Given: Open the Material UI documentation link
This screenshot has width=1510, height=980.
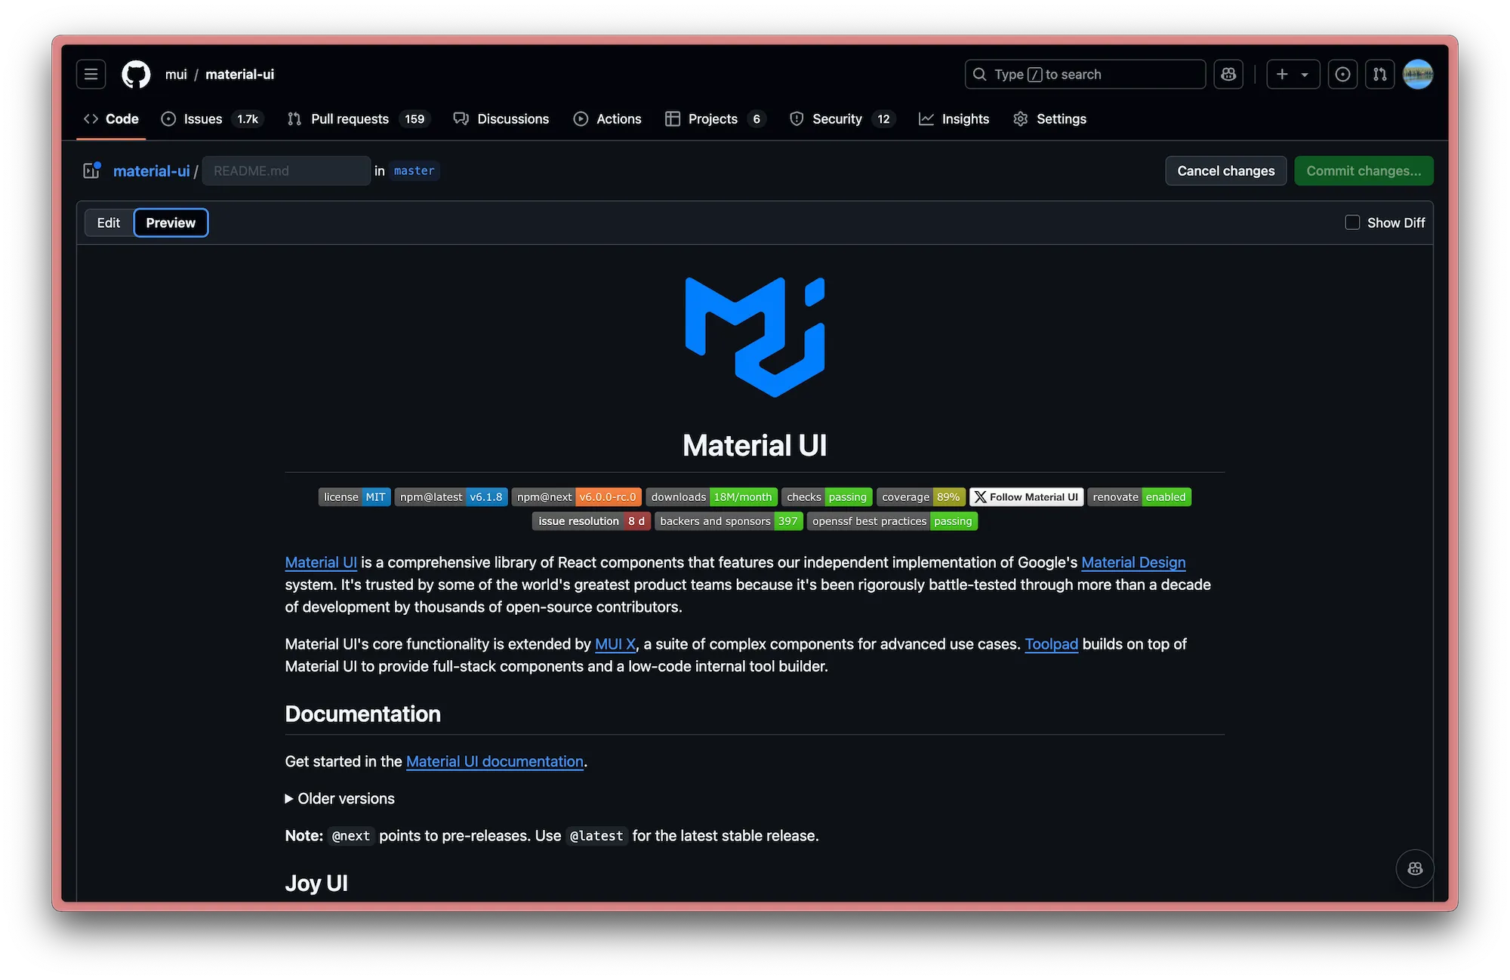Looking at the screenshot, I should 495,762.
